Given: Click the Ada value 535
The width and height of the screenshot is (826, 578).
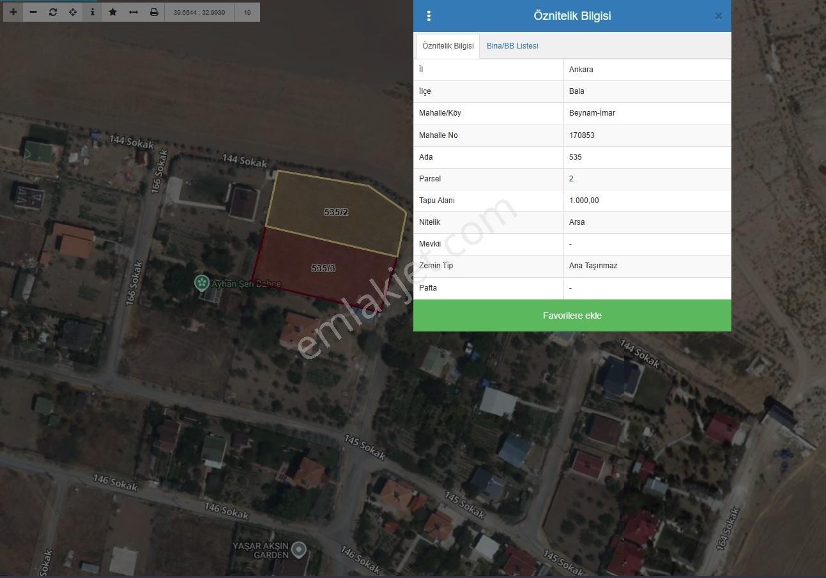Looking at the screenshot, I should click(576, 157).
